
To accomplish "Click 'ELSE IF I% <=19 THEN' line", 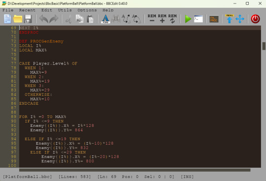I will [x=52, y=139].
